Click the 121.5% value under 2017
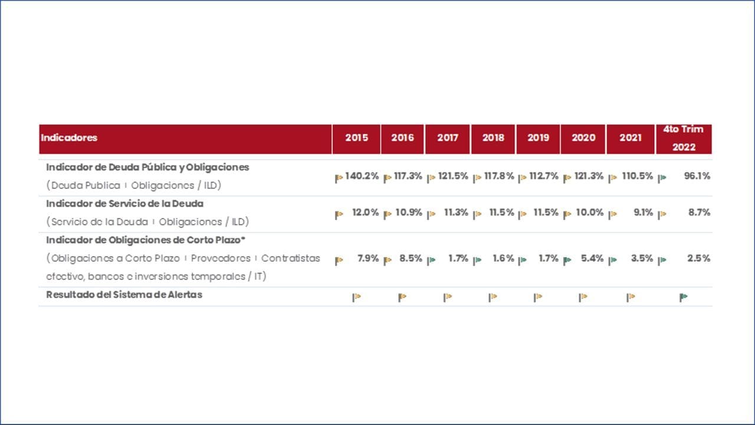 pos(453,176)
